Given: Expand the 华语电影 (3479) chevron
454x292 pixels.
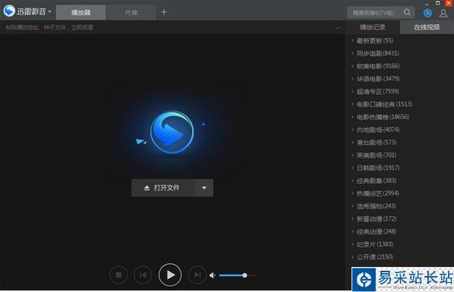Looking at the screenshot, I should tap(352, 78).
